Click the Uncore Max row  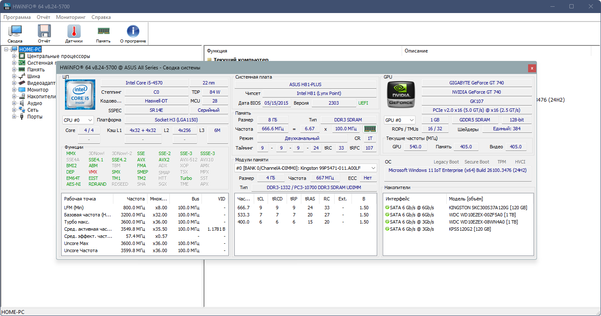pyautogui.click(x=145, y=243)
